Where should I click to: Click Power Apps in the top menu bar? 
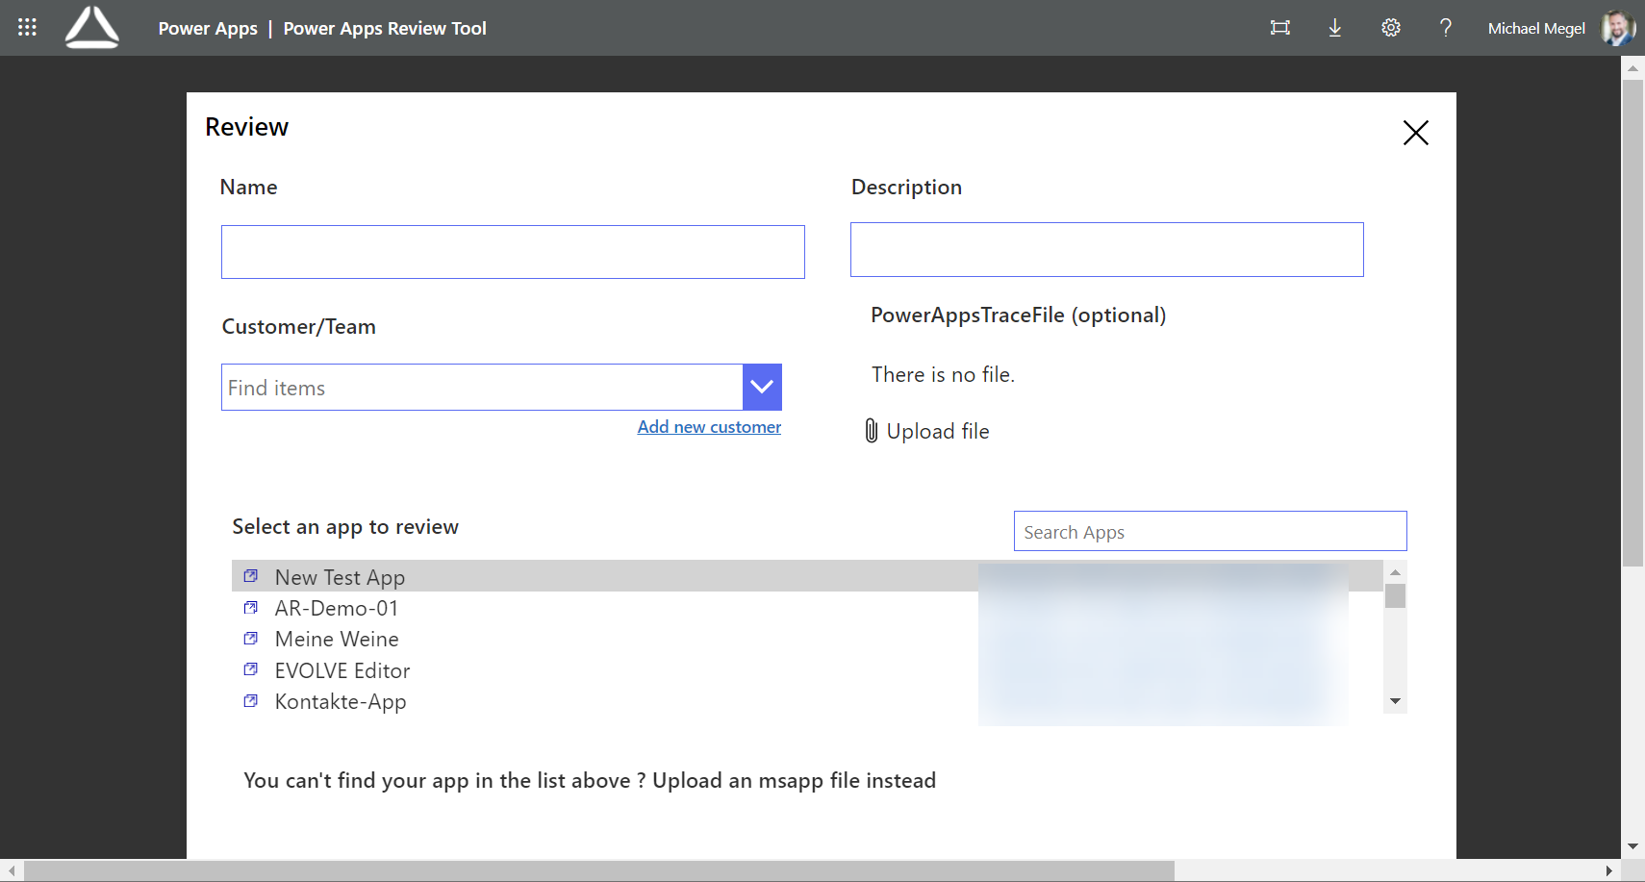click(208, 28)
